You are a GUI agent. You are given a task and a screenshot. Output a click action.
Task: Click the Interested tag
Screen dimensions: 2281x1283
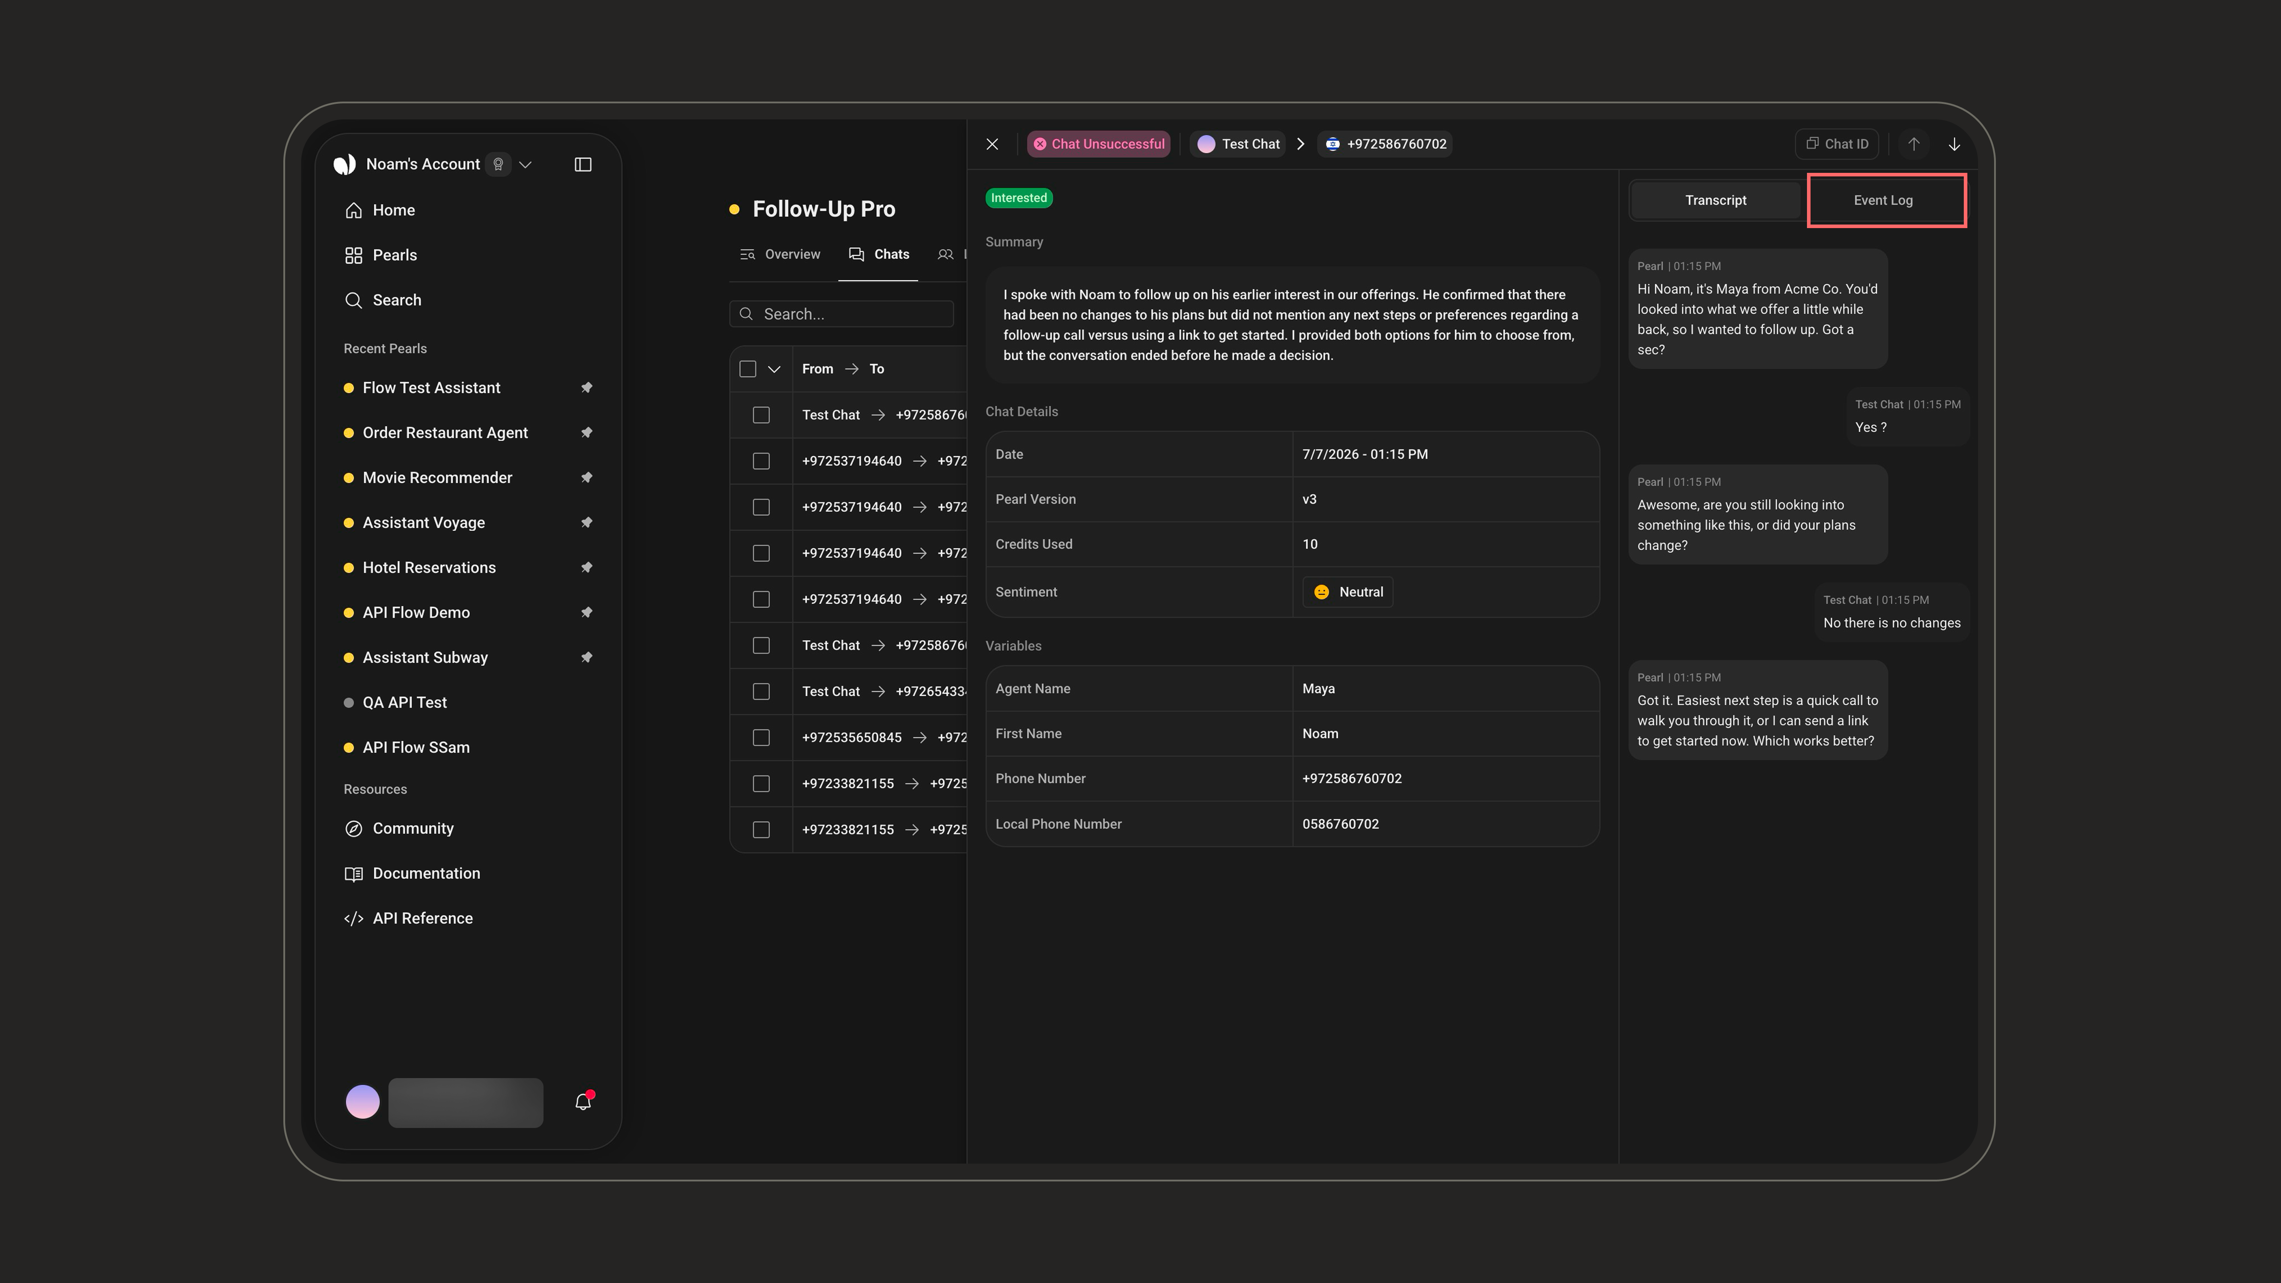click(1019, 198)
